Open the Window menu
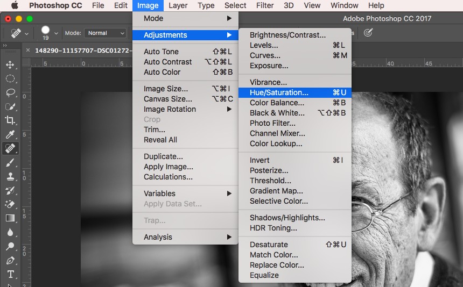 pyautogui.click(x=345, y=5)
